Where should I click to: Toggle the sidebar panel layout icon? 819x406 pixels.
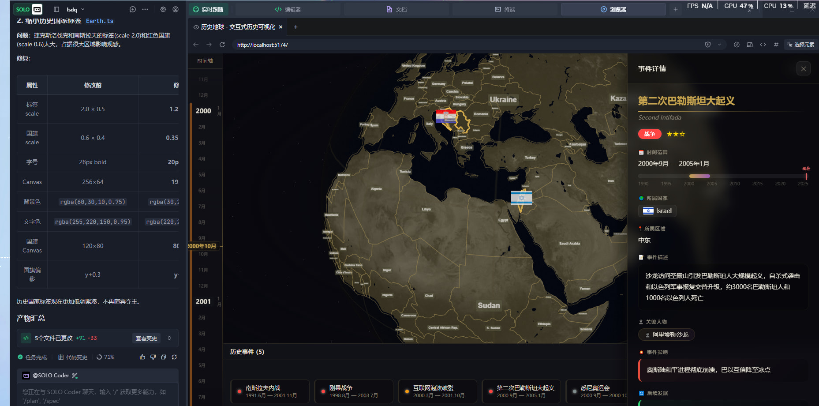pos(56,9)
